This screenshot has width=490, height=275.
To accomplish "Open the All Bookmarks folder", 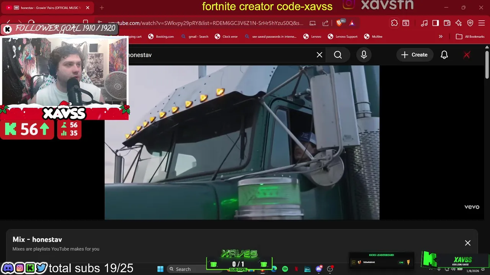I will tap(470, 37).
